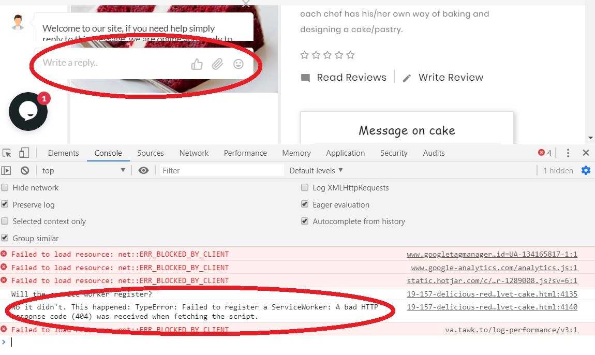Click the live expression eye icon
Screen dimensions: 595x355
coord(143,170)
